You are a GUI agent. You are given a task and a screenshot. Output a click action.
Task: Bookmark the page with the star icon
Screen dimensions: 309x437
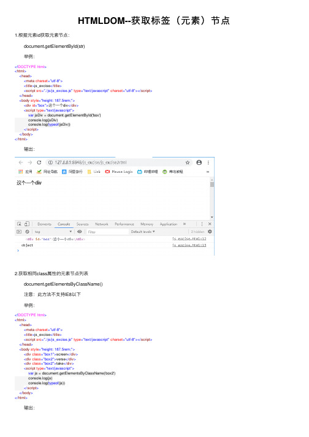[188, 162]
